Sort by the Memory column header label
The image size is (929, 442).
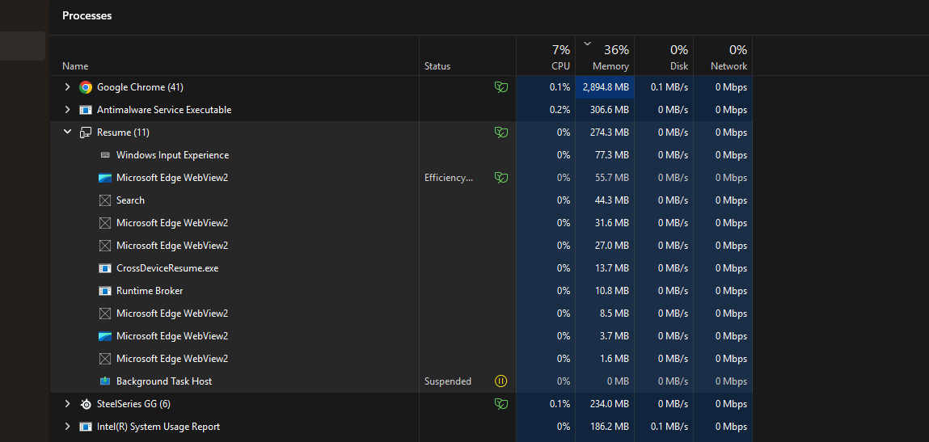tap(610, 66)
